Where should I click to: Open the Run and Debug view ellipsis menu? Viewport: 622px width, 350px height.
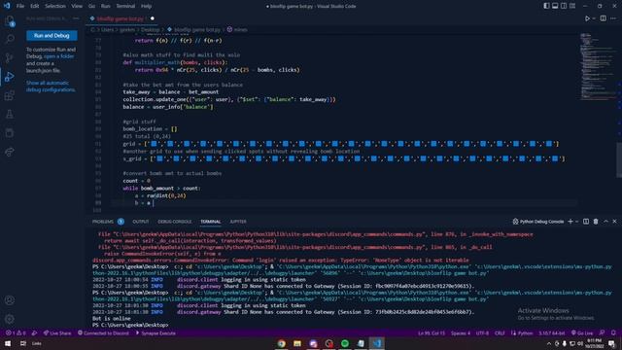coord(76,18)
